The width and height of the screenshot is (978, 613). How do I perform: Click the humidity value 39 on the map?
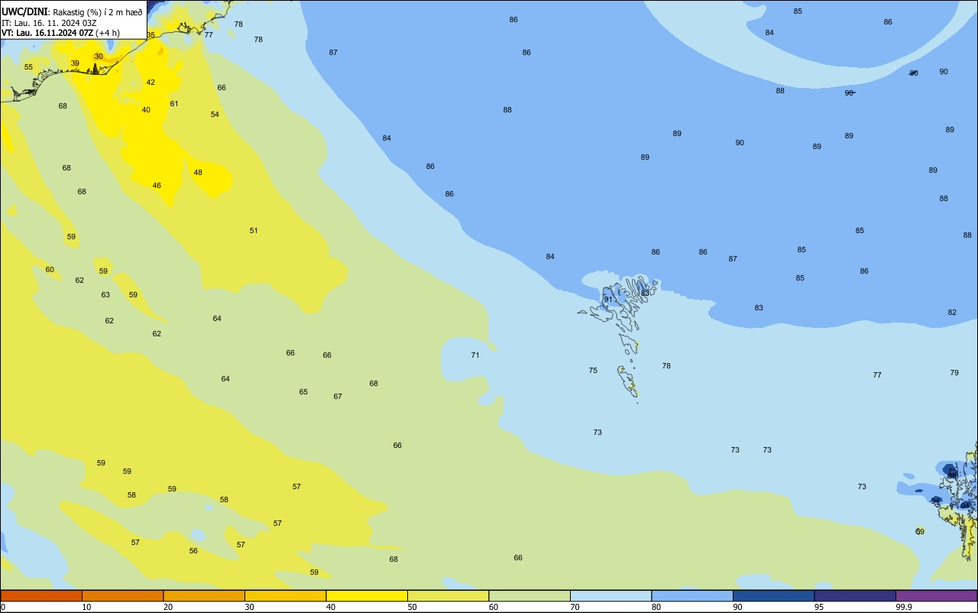(75, 63)
